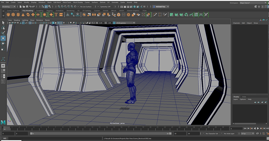Create a new empty display layer
Screen dimensions: 269x141
[x=262, y=102]
